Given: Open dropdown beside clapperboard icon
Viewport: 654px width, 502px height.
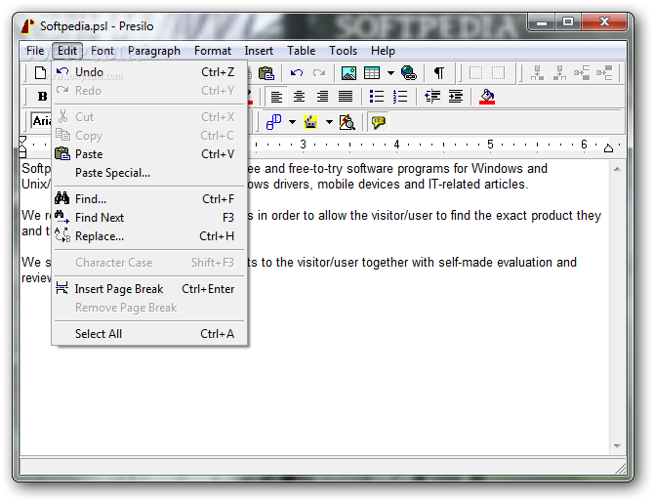Looking at the screenshot, I should point(329,122).
